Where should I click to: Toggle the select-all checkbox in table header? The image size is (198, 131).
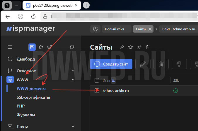coord(97,80)
